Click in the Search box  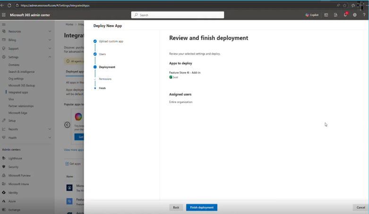click(178, 15)
